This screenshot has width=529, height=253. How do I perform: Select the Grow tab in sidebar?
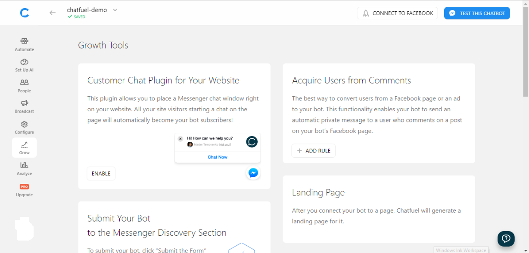(x=25, y=148)
